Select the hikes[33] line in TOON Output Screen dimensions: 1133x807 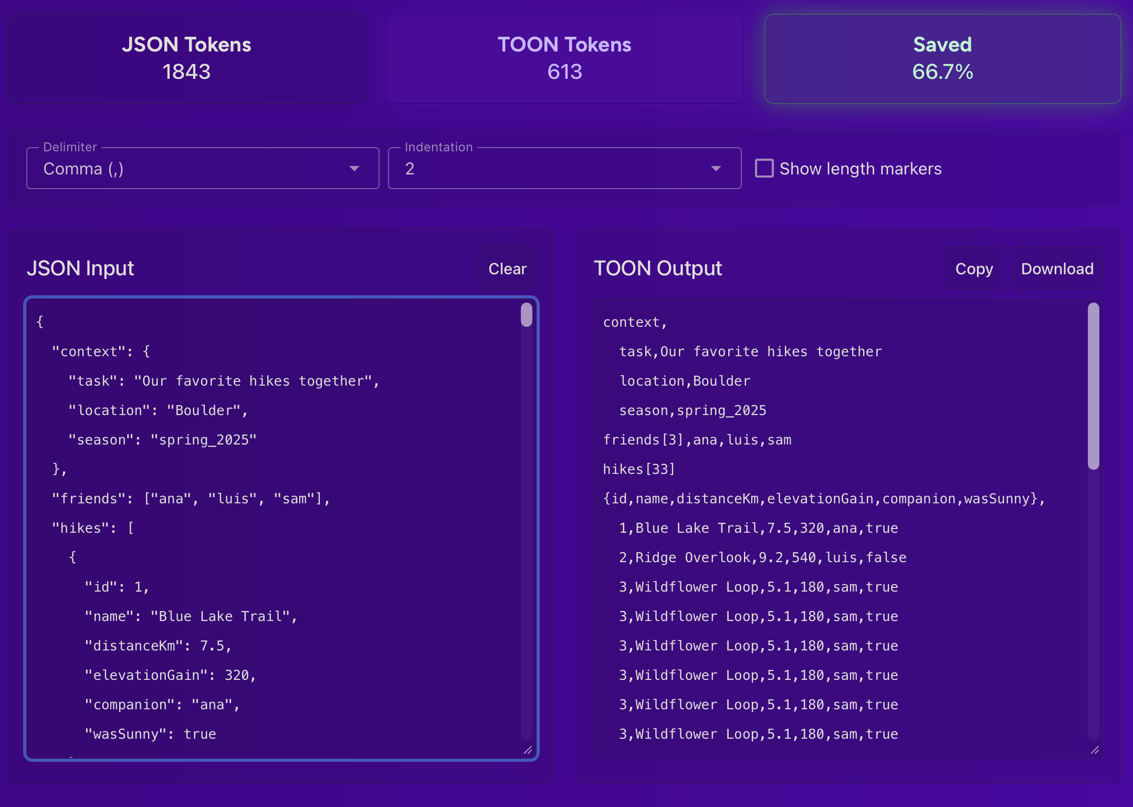tap(638, 469)
